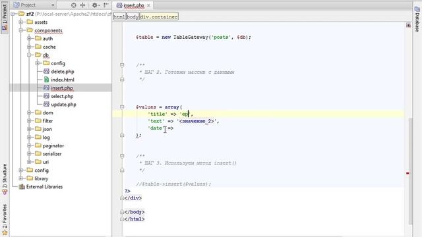This screenshot has height=237, width=422.
Task: Expand the cache folder
Action: click(29, 47)
